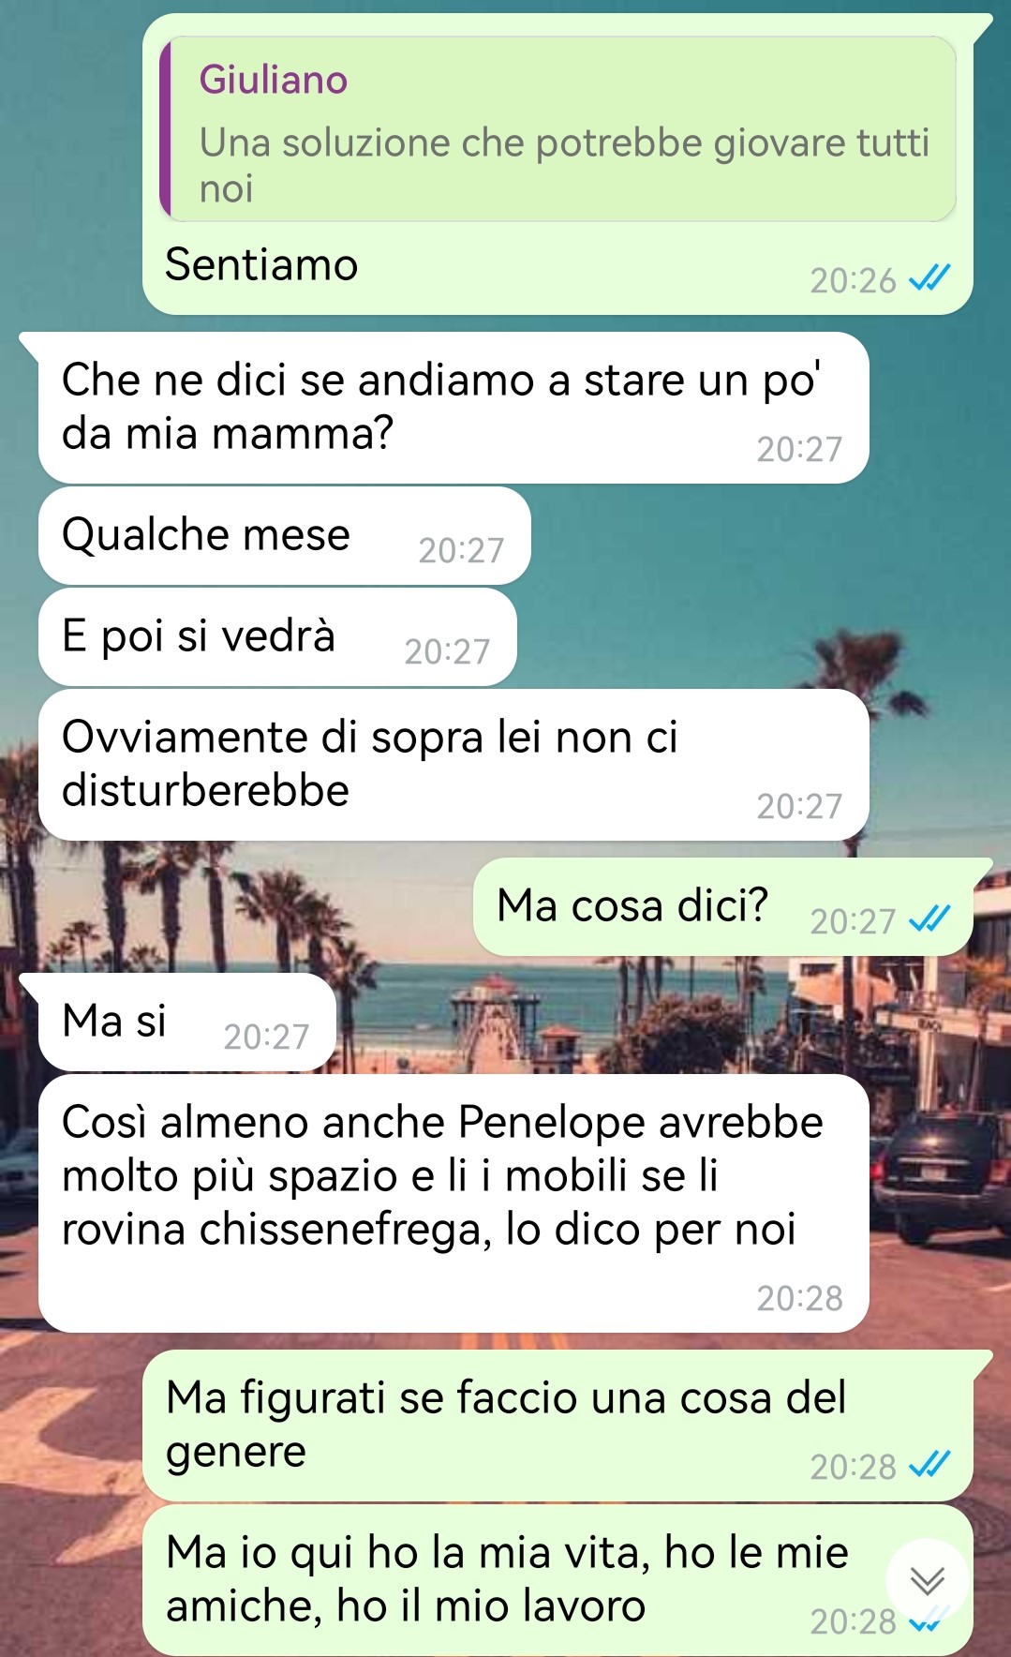Tap the 20:28 timestamp under Penelope message
The image size is (1011, 1657).
pyautogui.click(x=799, y=1298)
